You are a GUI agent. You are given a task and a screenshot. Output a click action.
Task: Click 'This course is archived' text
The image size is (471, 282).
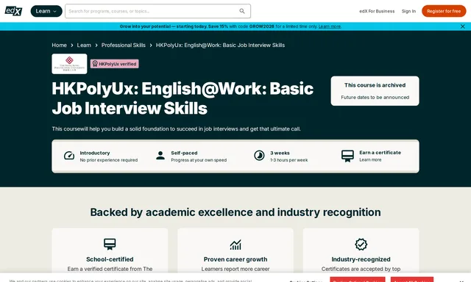tap(375, 85)
